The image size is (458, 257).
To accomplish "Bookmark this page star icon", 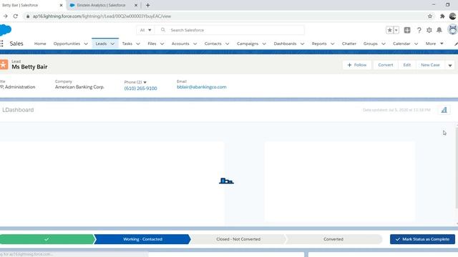I will (x=430, y=16).
